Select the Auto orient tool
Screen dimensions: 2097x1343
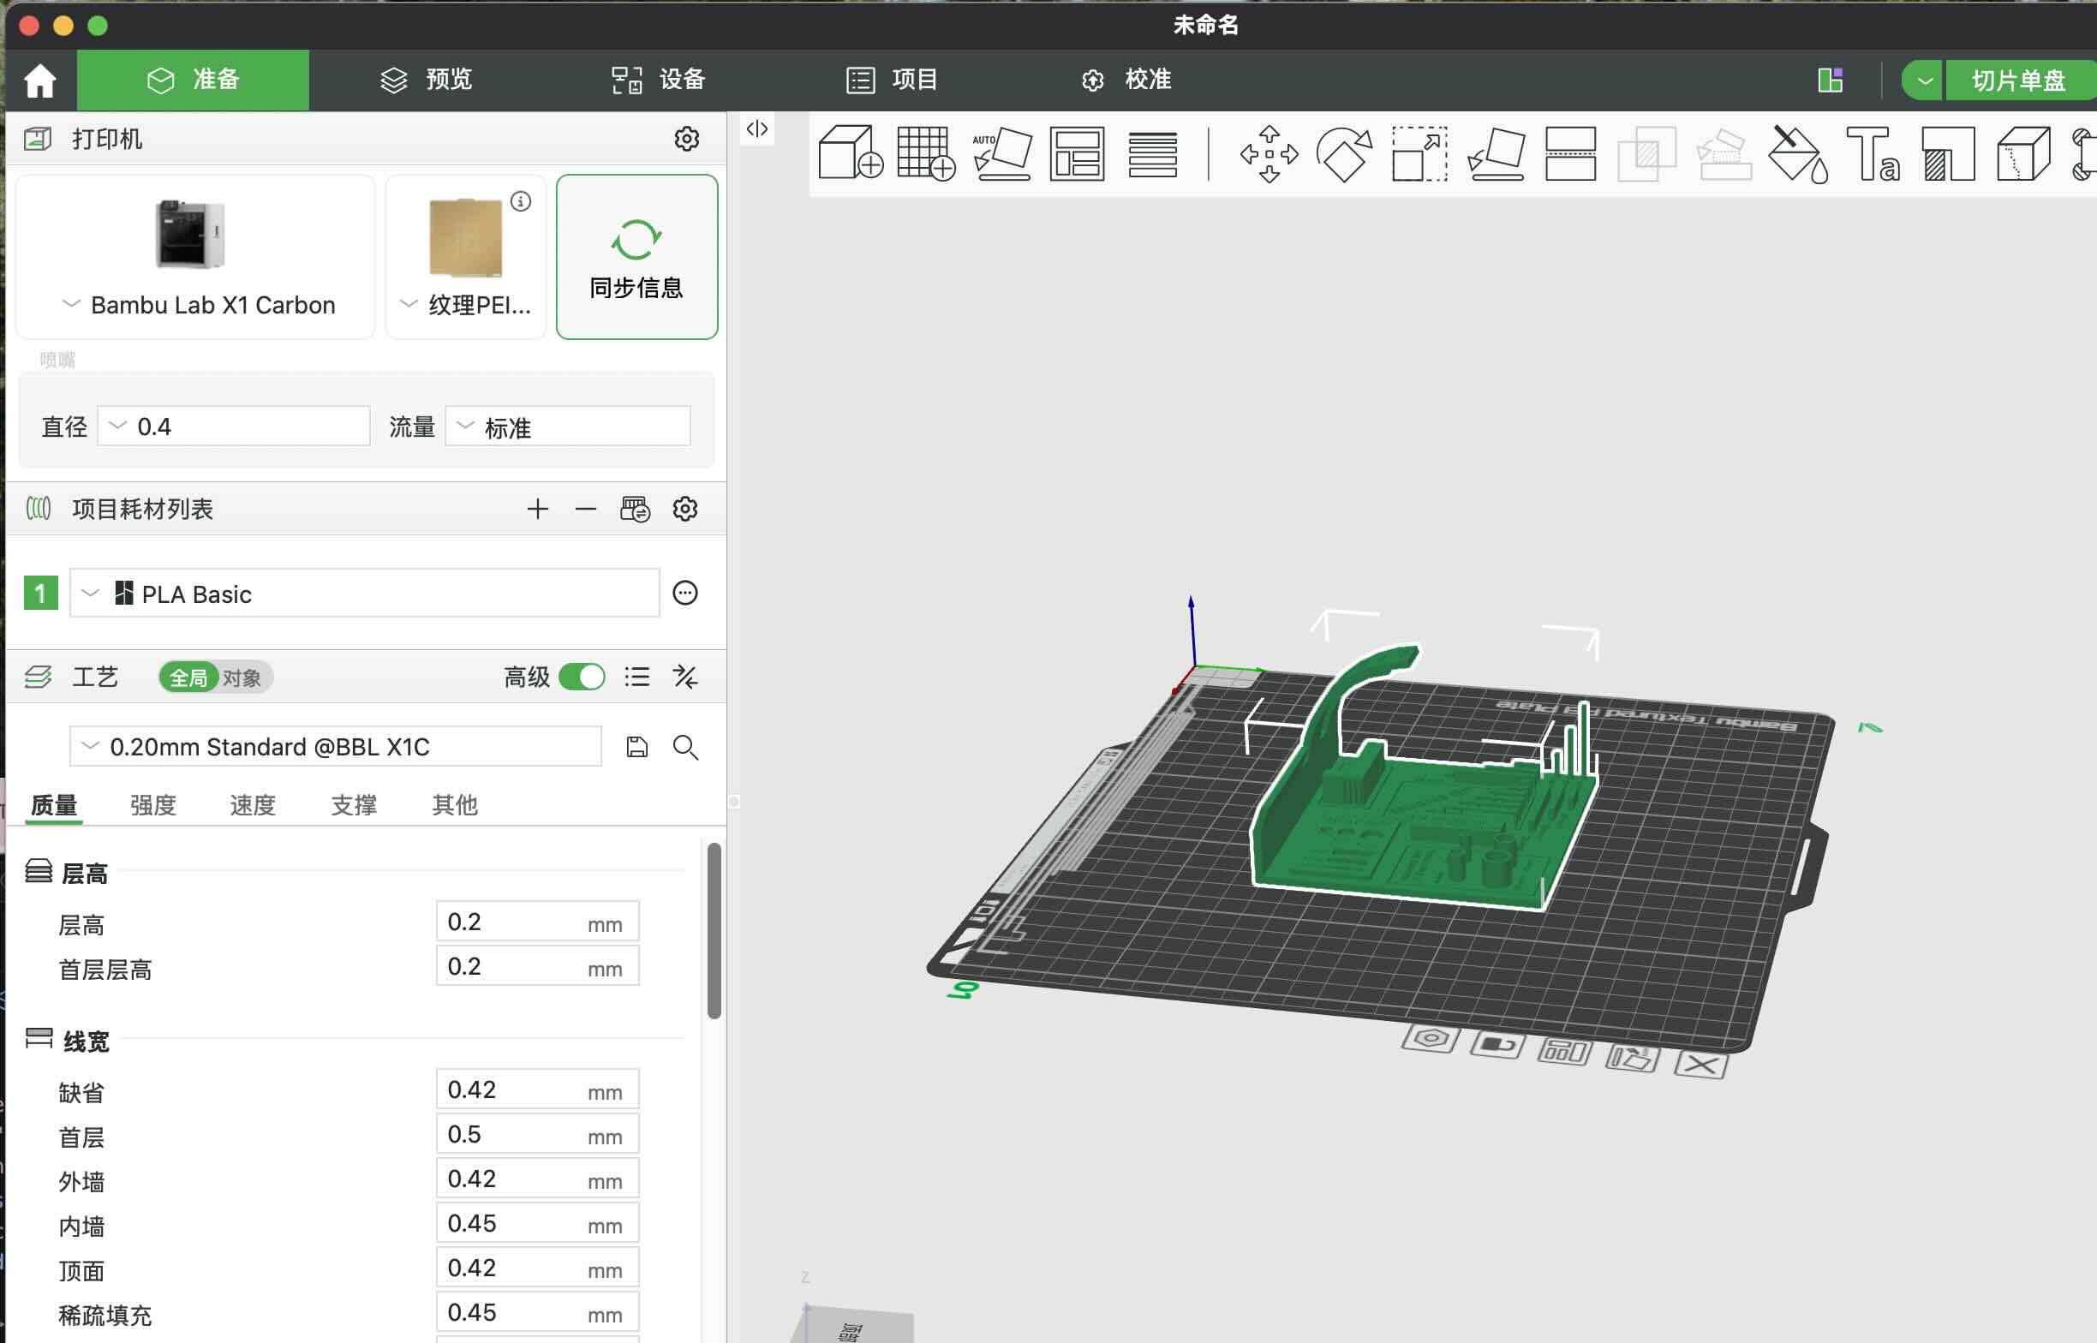[1002, 154]
